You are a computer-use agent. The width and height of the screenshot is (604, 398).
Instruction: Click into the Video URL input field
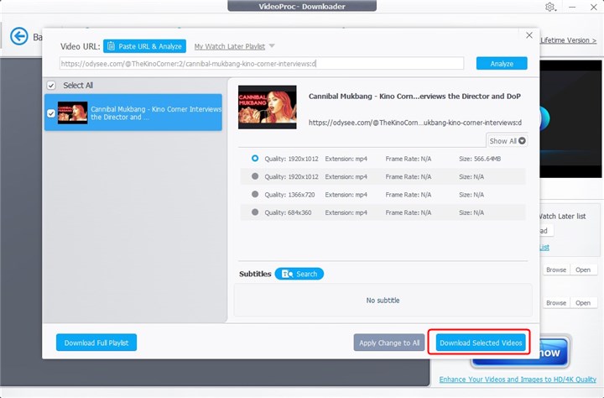(262, 64)
